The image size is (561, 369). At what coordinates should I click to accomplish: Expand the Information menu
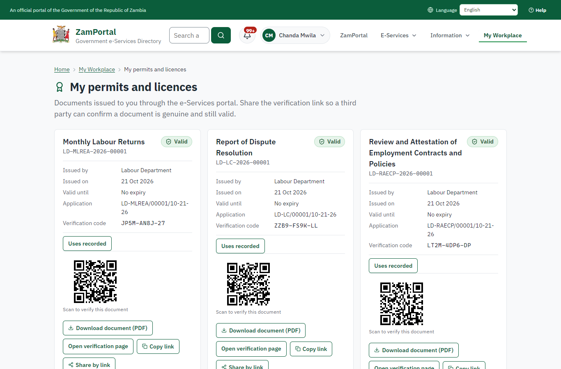point(450,35)
